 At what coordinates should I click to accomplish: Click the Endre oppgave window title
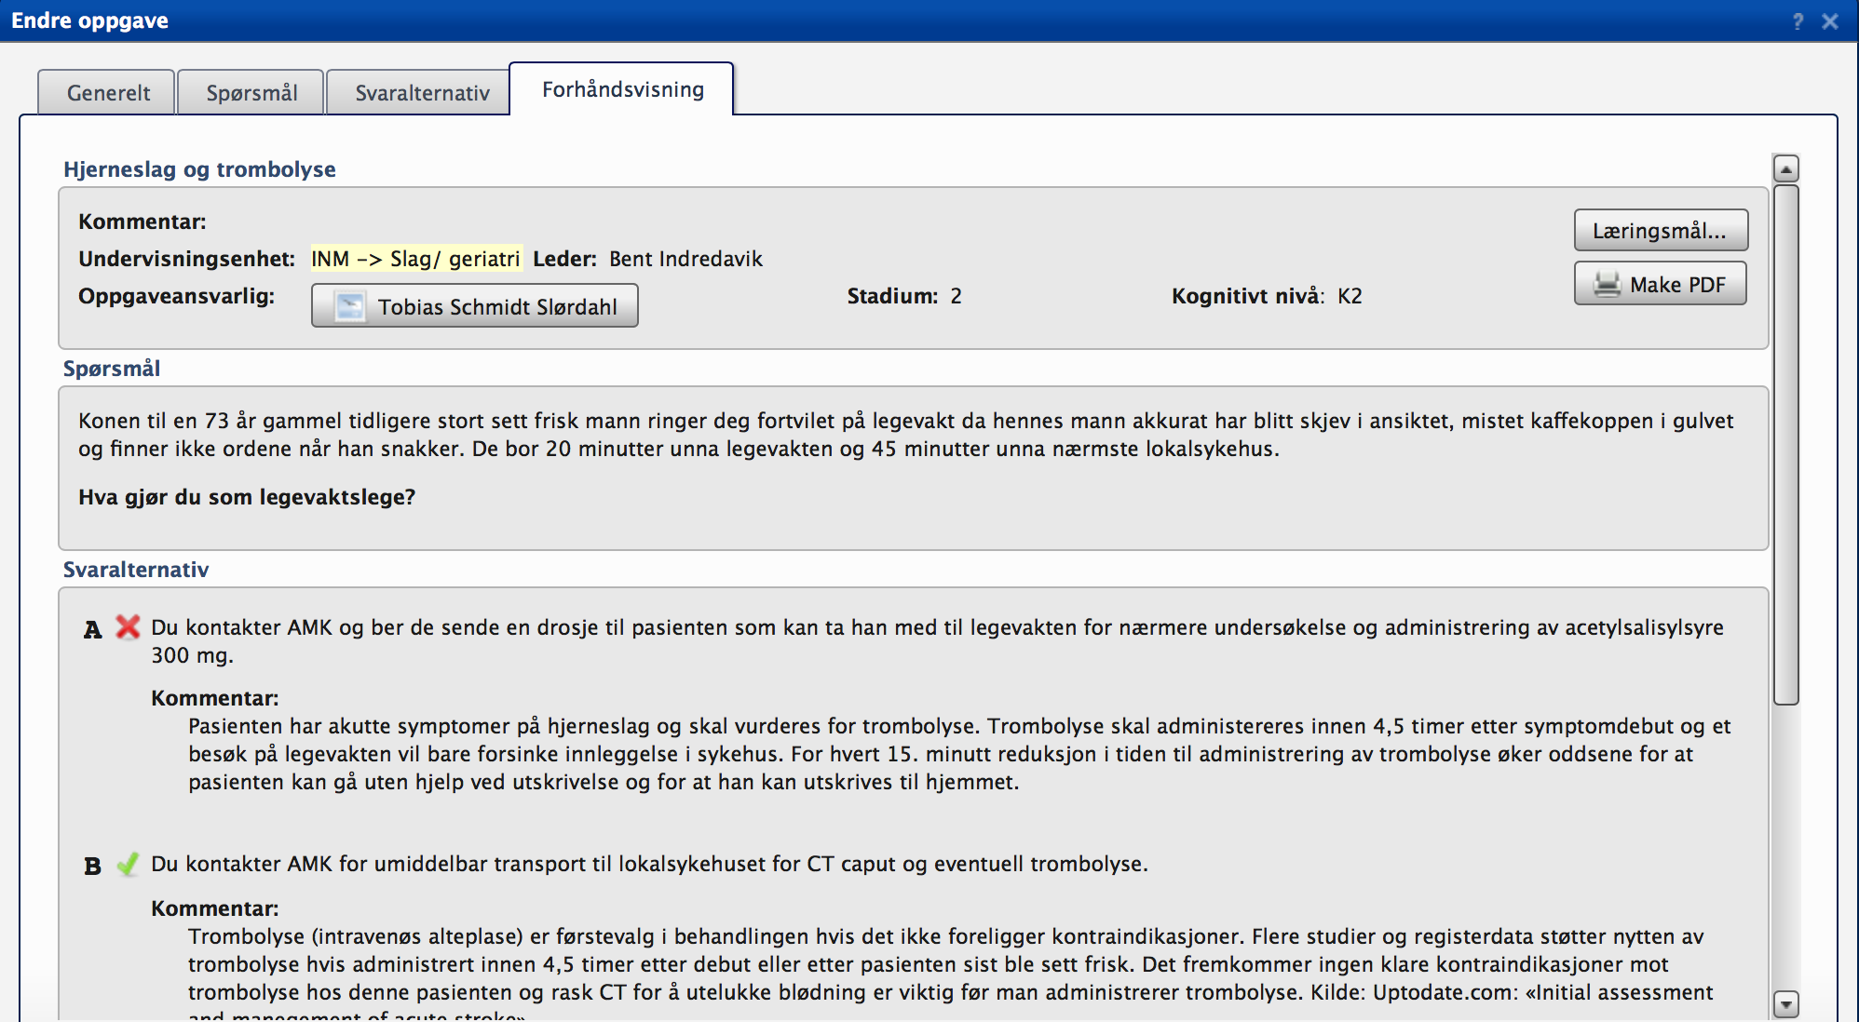coord(89,20)
